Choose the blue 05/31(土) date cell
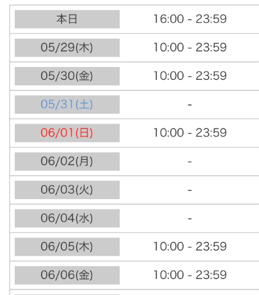Screen dimensions: 259x295 67,104
